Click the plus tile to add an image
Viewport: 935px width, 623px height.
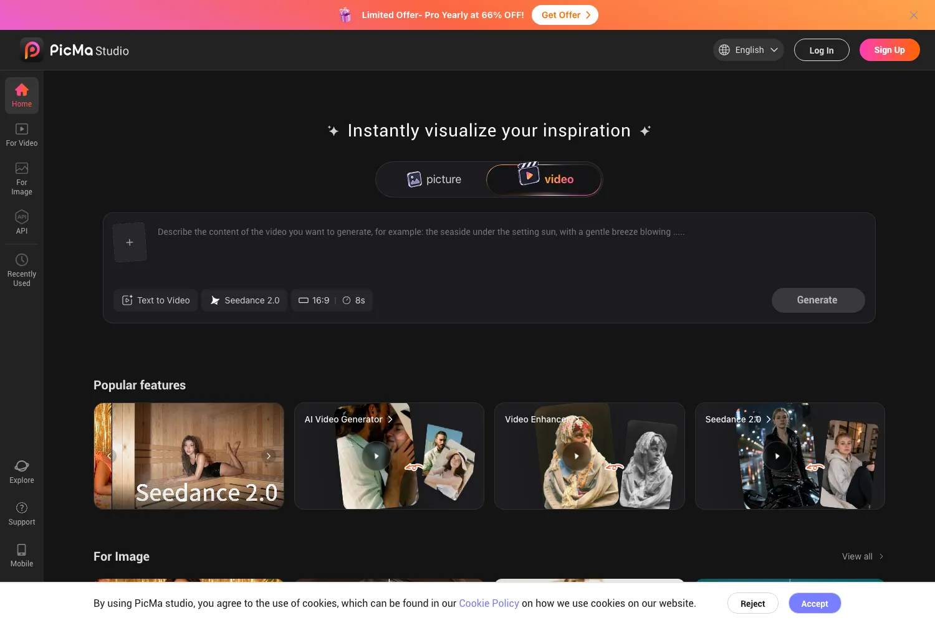pyautogui.click(x=130, y=242)
